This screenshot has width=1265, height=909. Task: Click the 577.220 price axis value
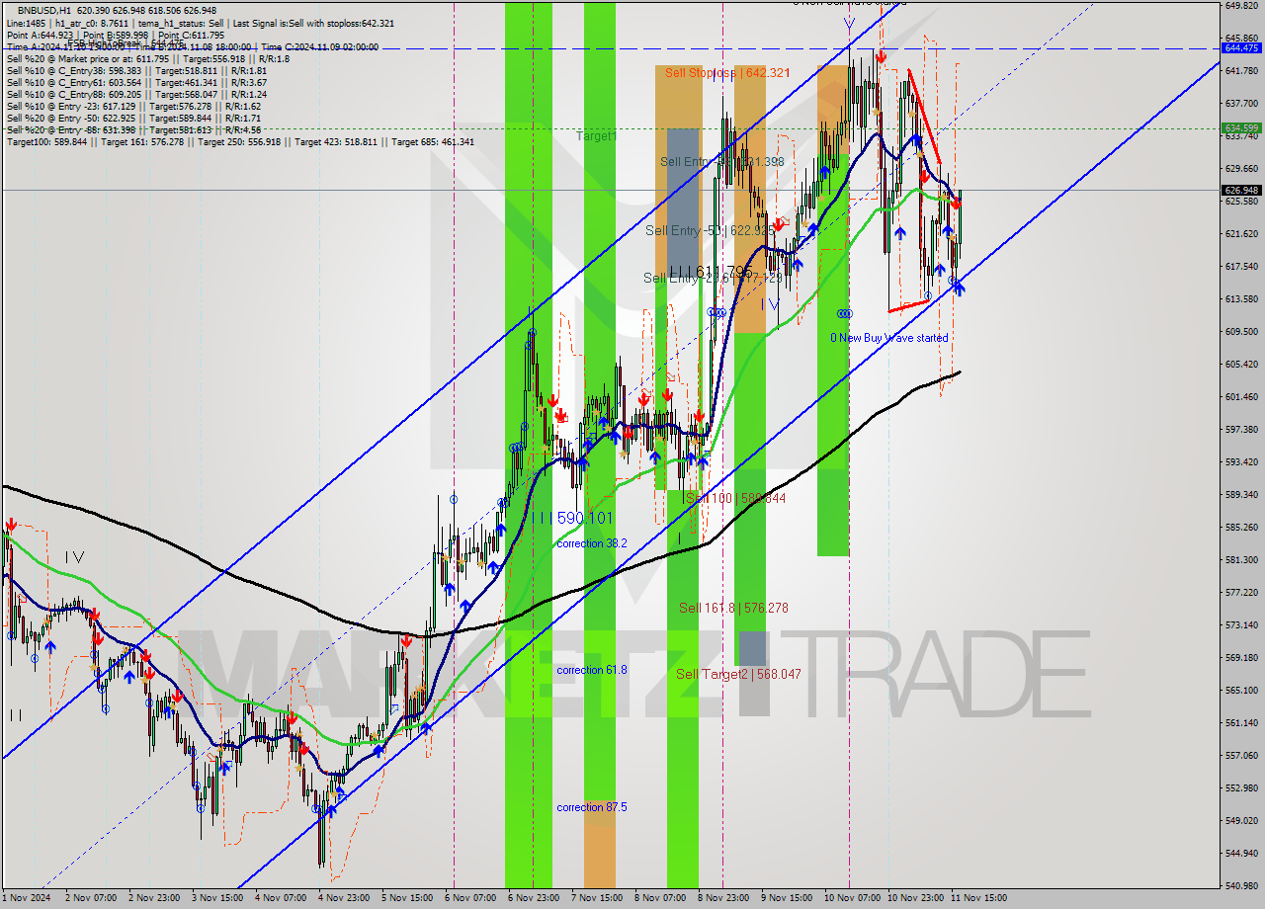tap(1241, 592)
